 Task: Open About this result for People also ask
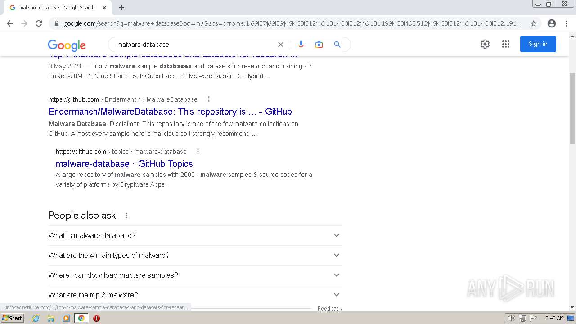(126, 216)
